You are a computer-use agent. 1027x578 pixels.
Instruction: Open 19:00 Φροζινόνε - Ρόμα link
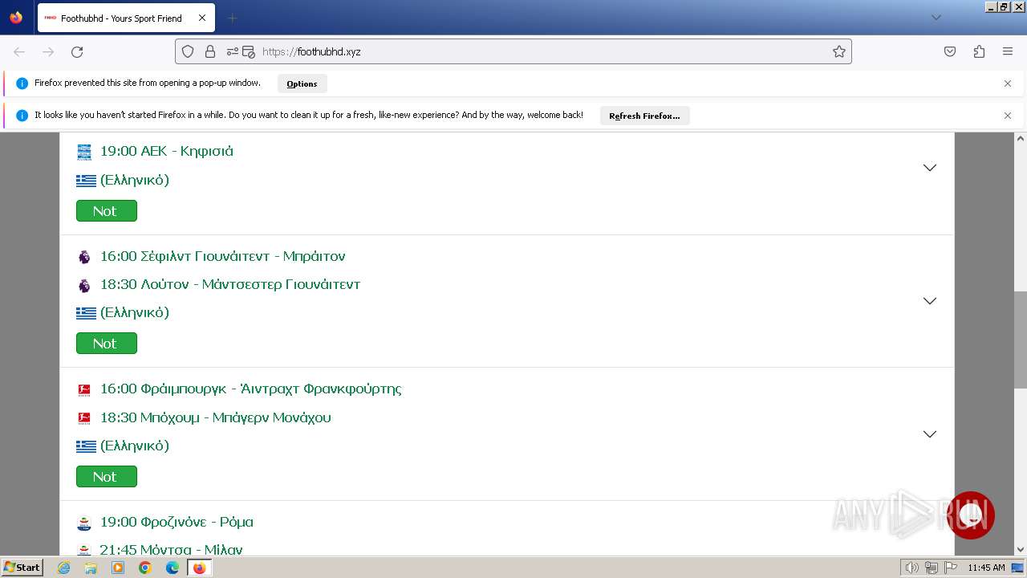177,522
